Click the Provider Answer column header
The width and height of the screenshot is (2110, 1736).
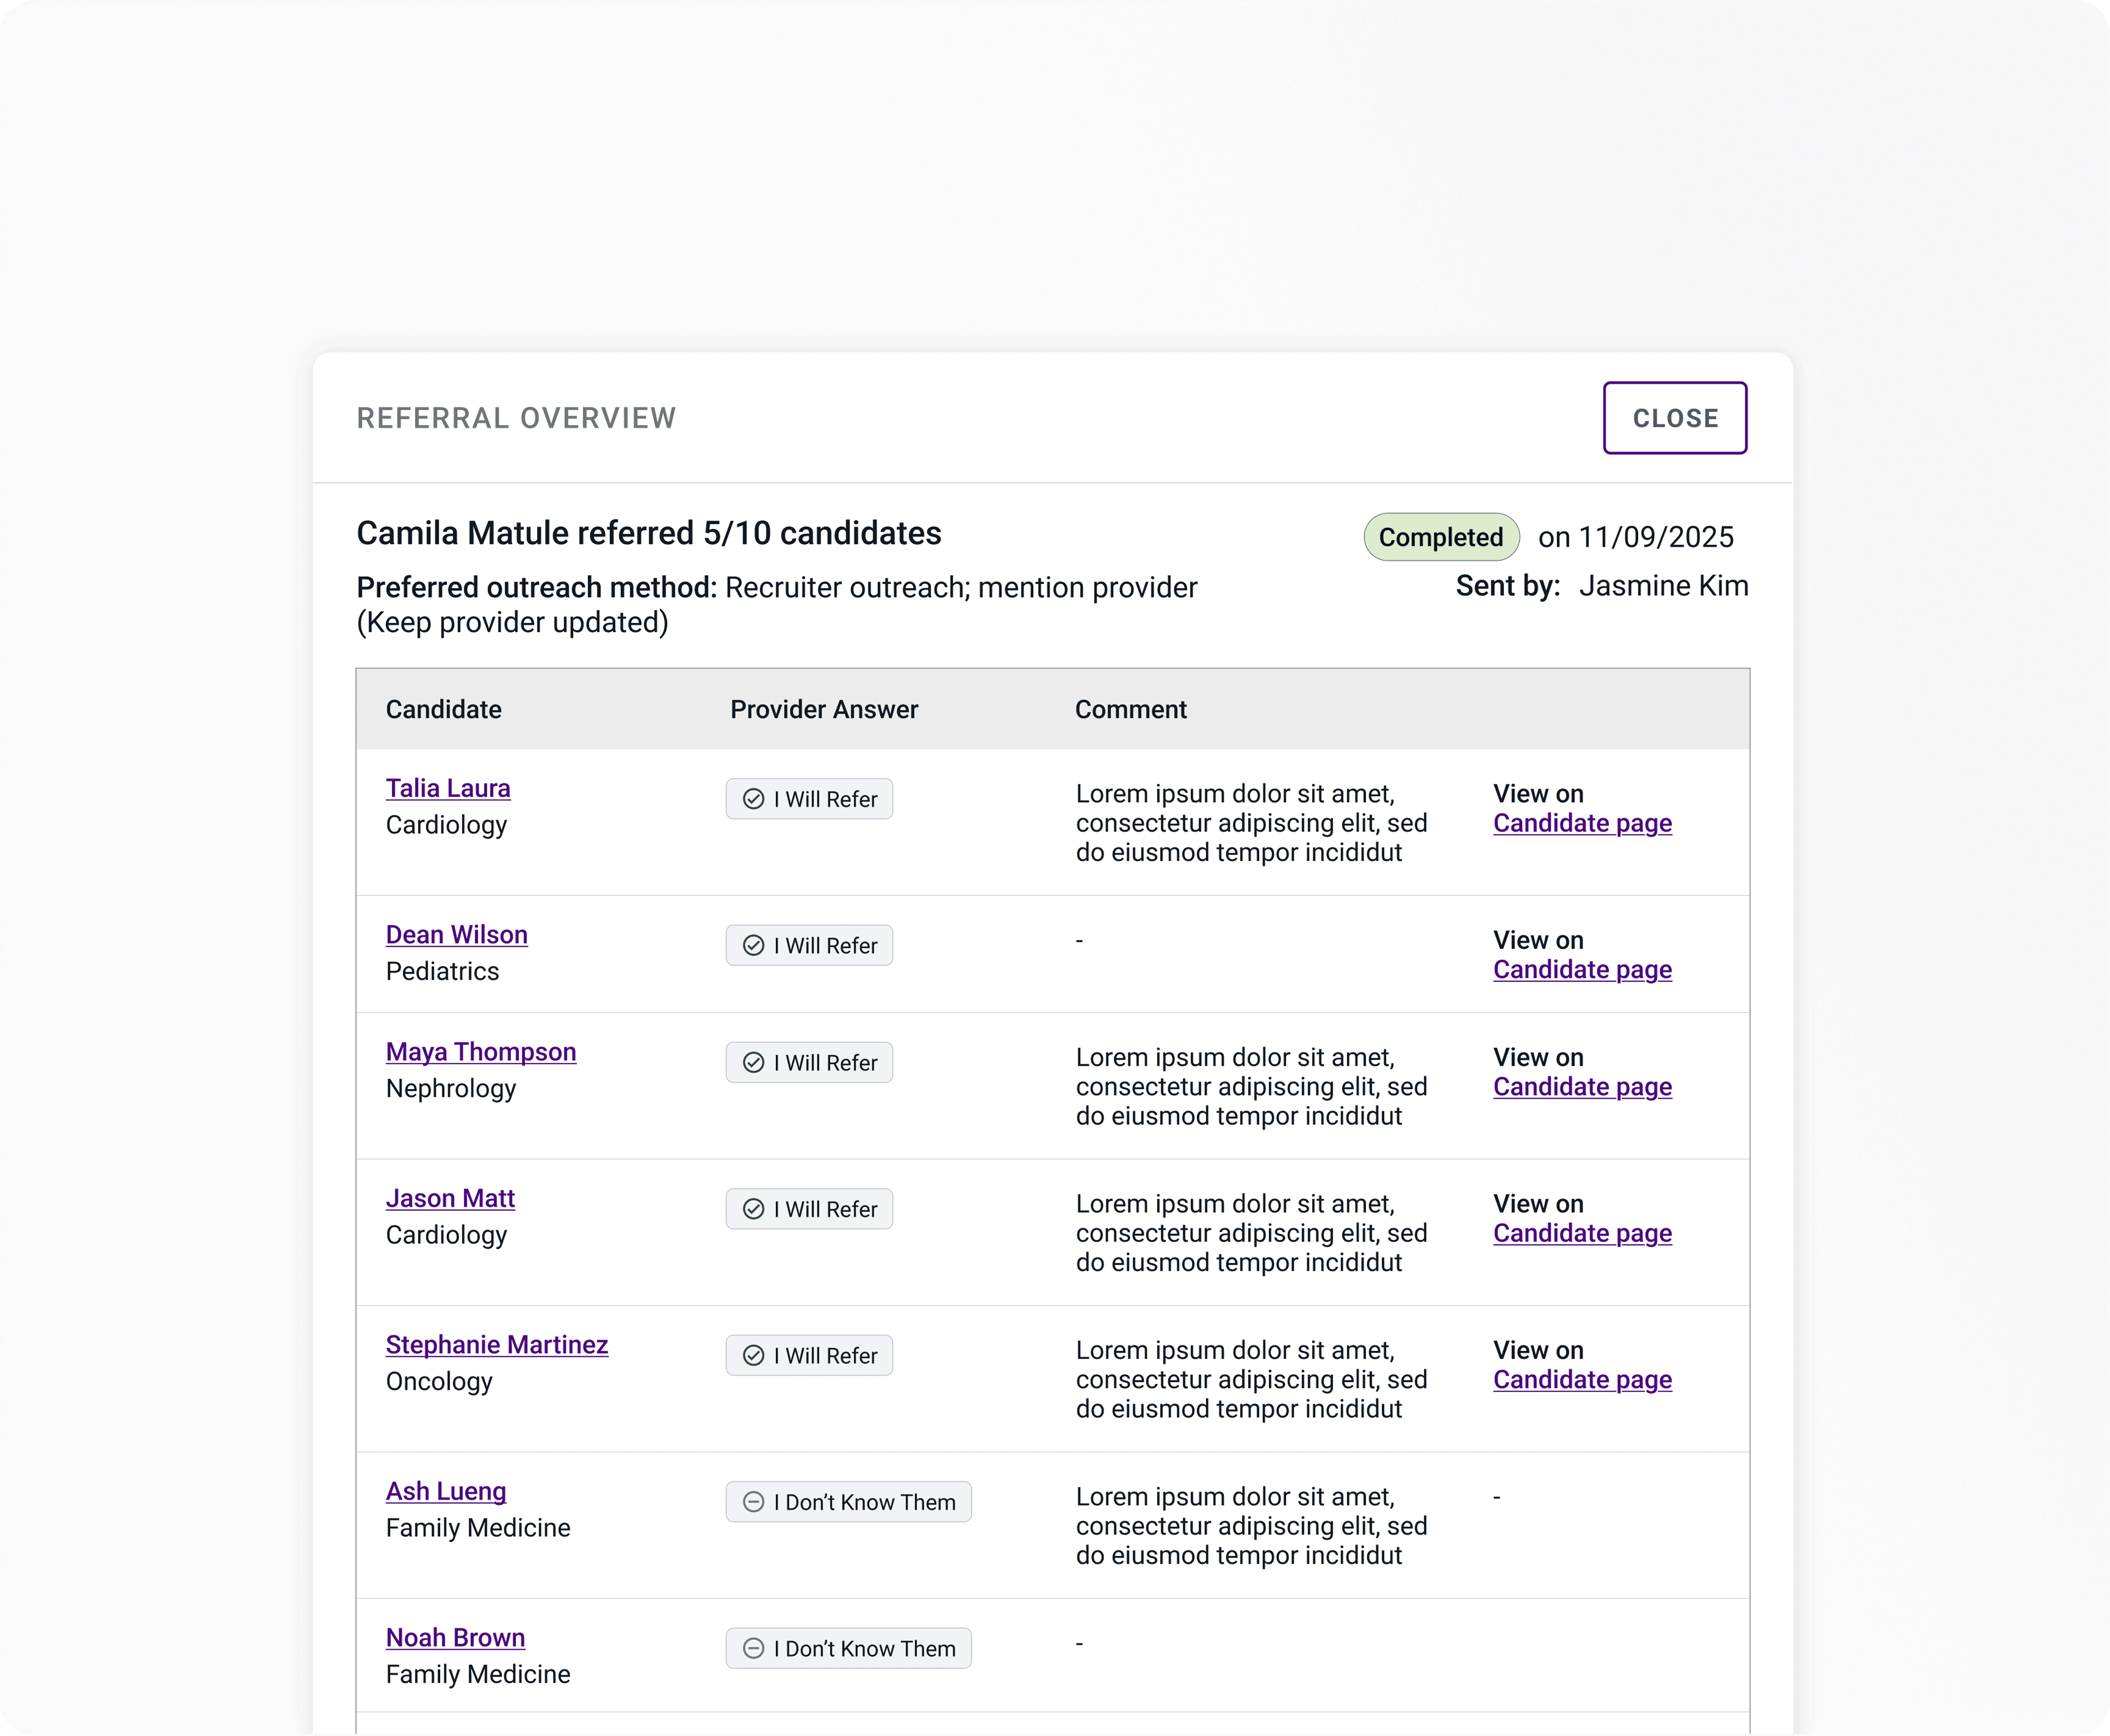coord(824,710)
